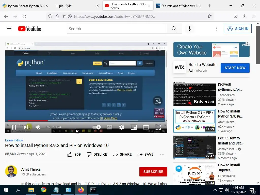Image resolution: width=260 pixels, height=195 pixels.
Task: Click SIGN IN button
Action: (x=238, y=29)
